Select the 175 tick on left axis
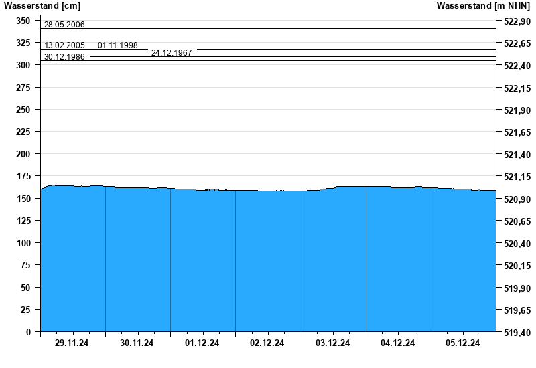Screen dimensions: 536x368 click(23, 176)
